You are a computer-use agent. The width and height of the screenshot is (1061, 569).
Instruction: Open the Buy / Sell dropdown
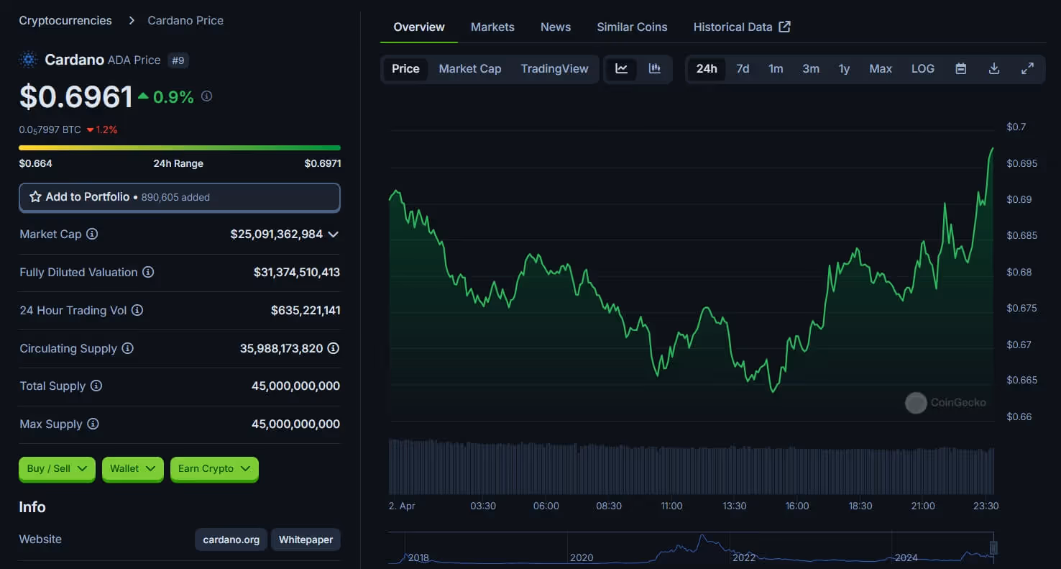[57, 469]
